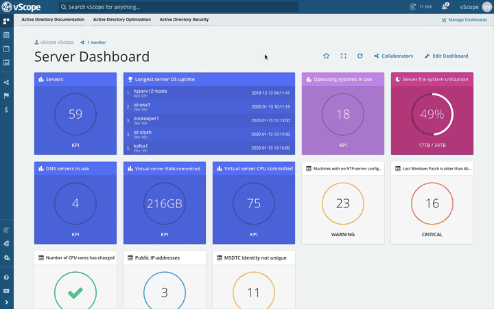
Task: Click icon on Last Windows Patch widget
Action: point(398,168)
